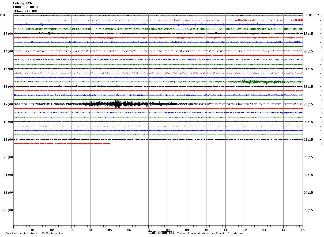This screenshot has height=237, width=324.
Task: Click the 17:00 CST time label
Action: click(x=8, y=104)
